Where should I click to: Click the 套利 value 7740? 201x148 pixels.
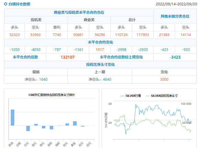(x=57, y=35)
